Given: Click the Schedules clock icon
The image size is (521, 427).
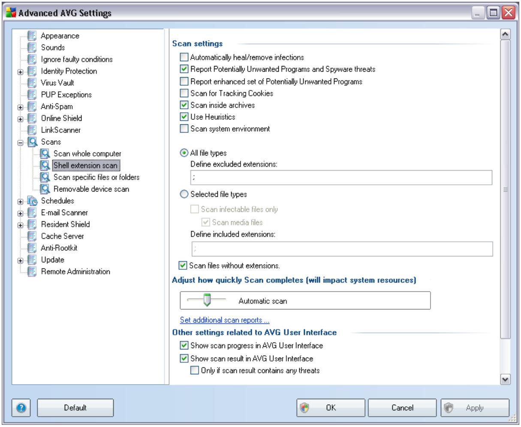Looking at the screenshot, I should coord(32,201).
